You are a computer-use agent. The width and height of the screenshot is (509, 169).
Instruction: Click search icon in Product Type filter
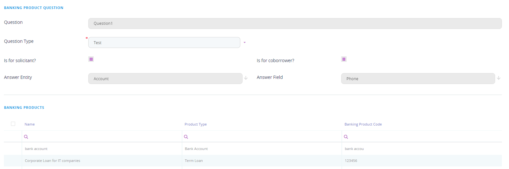(x=186, y=137)
